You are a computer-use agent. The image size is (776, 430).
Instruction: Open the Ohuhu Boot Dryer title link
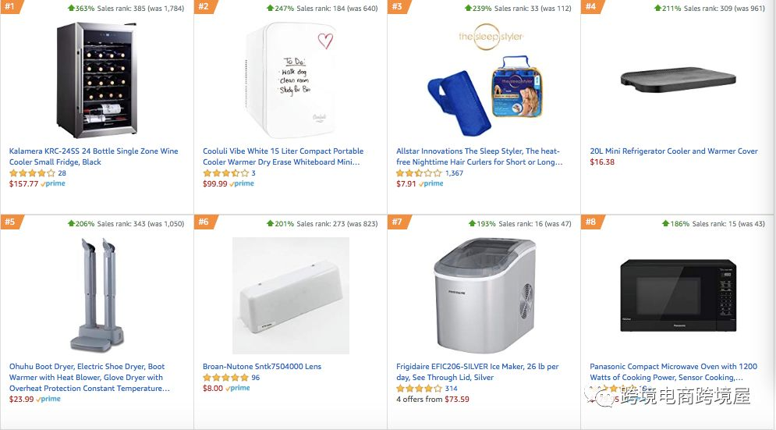89,378
